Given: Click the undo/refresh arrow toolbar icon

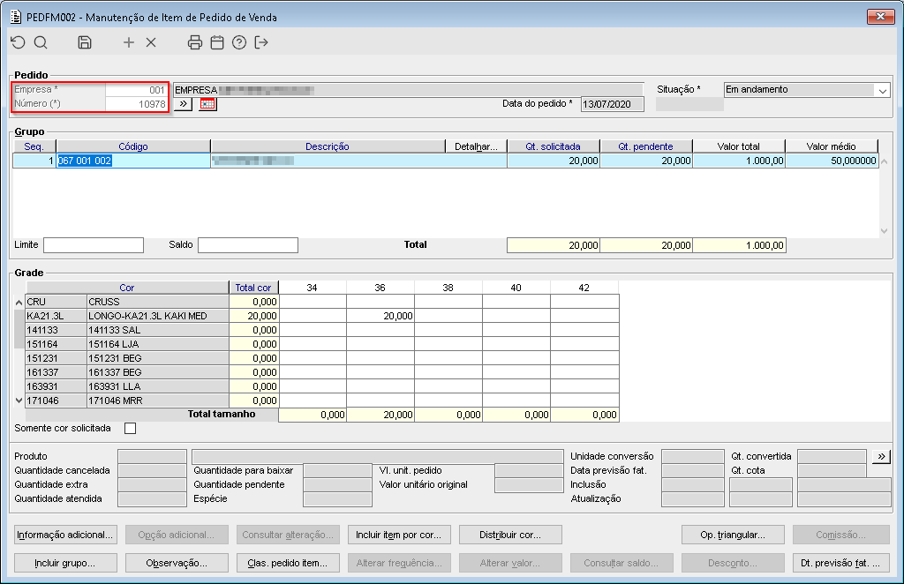Looking at the screenshot, I should [x=18, y=42].
